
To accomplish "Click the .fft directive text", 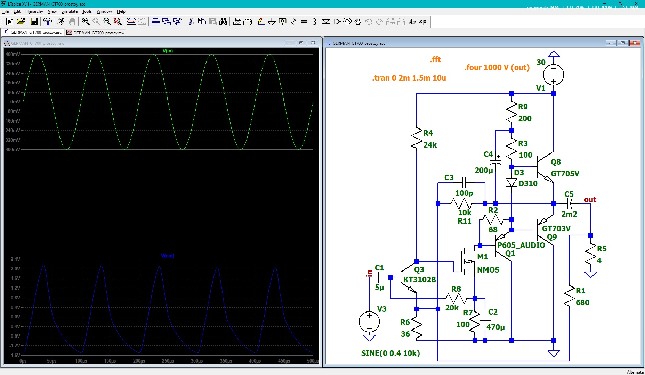I will [x=435, y=59].
